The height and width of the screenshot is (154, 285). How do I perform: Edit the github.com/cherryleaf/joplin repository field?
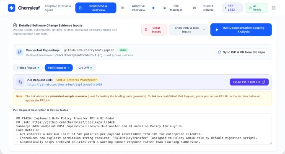(x=89, y=50)
